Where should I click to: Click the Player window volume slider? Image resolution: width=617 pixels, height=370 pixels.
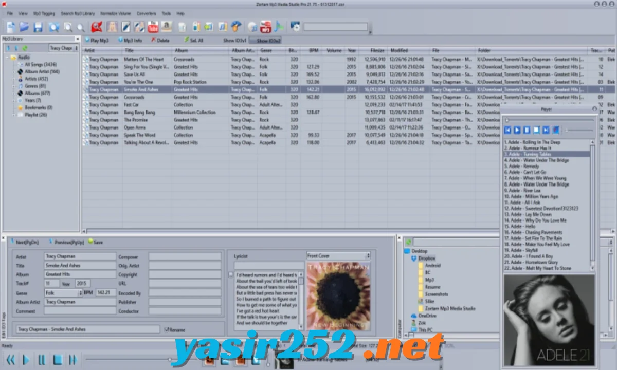[579, 131]
